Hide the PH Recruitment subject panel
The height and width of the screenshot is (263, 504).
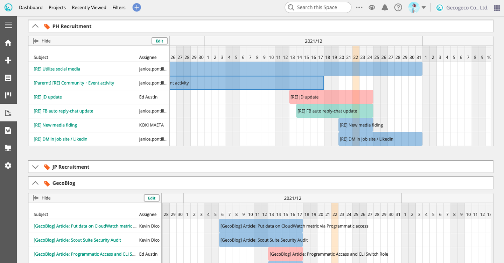coord(42,41)
